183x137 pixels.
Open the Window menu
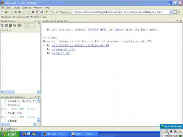point(38,8)
